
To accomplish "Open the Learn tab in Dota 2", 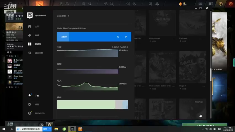I will point(131,4).
